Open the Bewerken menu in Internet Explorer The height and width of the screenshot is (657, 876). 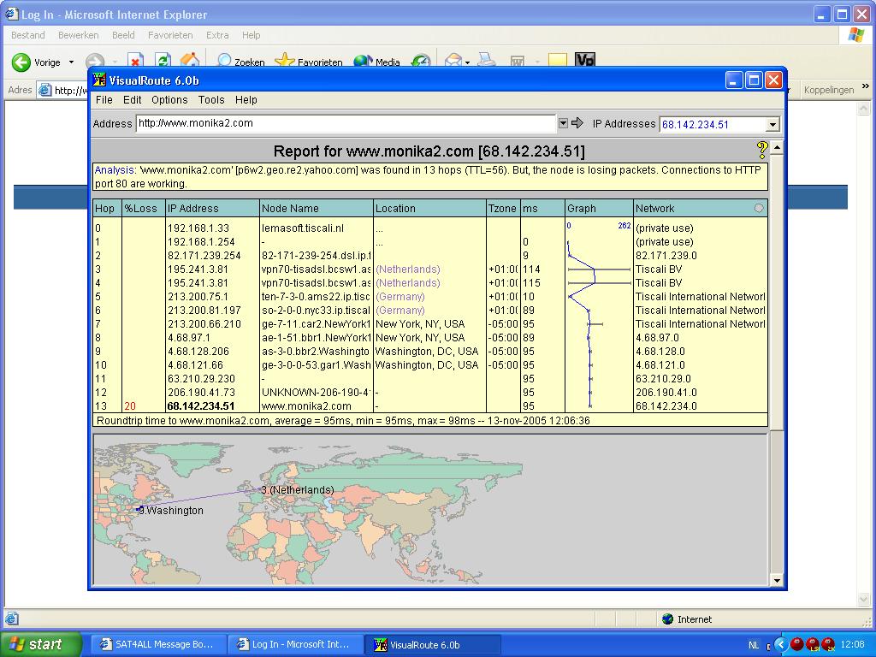click(x=78, y=35)
